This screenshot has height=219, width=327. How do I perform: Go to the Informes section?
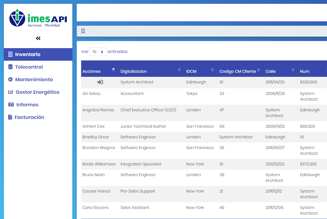[27, 105]
